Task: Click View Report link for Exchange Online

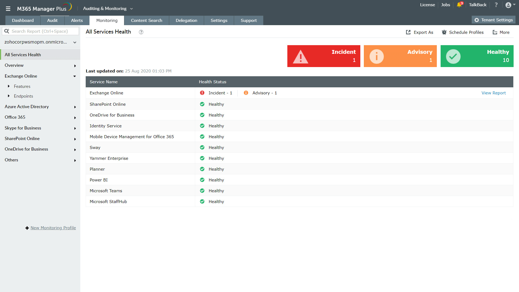Action: pyautogui.click(x=493, y=93)
